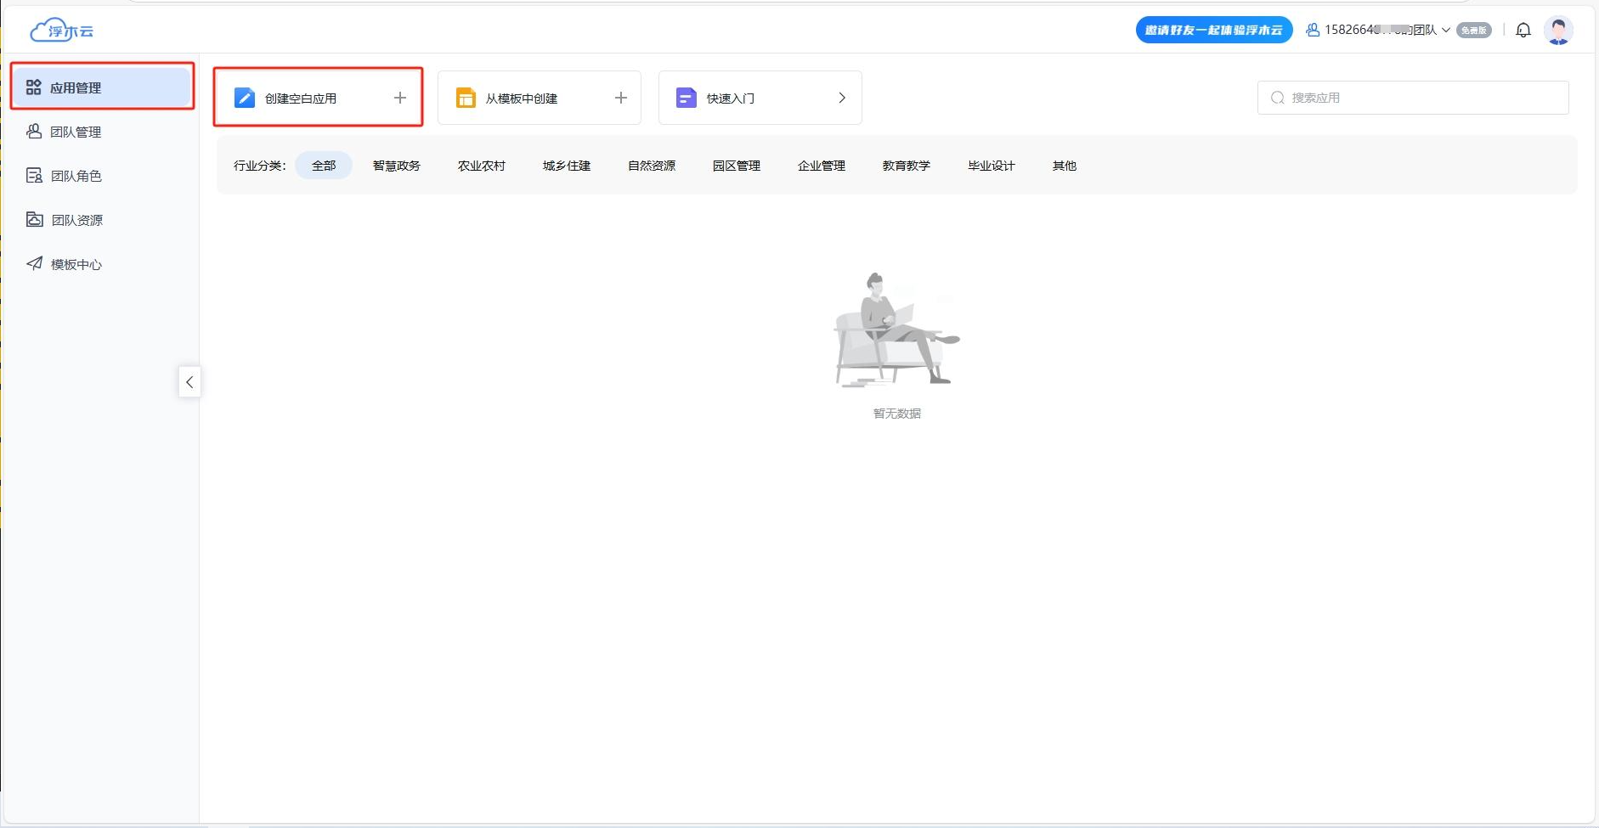Select the 智慧政务 industry filter
This screenshot has height=828, width=1599.
coord(396,166)
